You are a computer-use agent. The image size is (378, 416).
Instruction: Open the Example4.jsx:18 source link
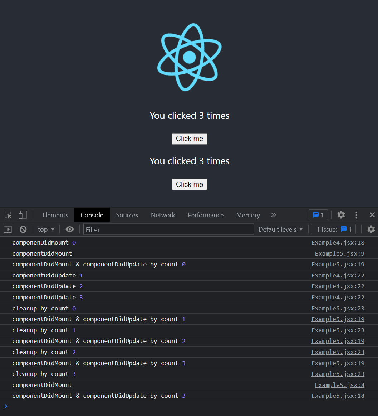[x=338, y=242]
